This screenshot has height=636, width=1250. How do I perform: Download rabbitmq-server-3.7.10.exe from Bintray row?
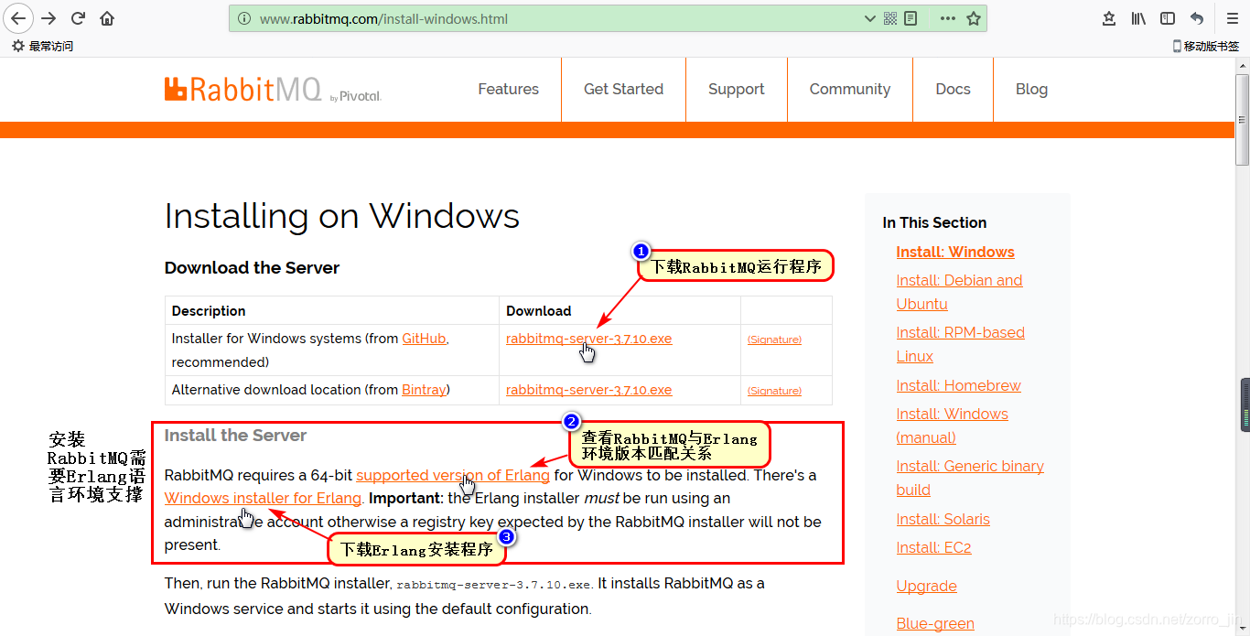point(588,390)
